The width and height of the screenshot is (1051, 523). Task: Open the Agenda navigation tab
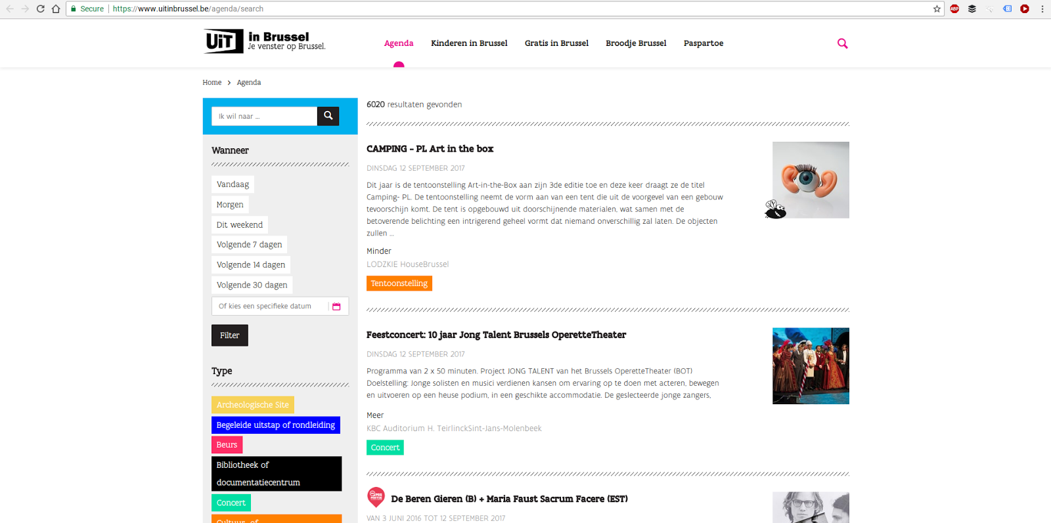click(399, 43)
